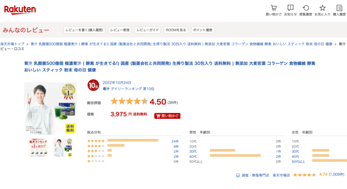Click ROOMを見る button
This screenshot has height=189, width=347.
tap(176, 30)
